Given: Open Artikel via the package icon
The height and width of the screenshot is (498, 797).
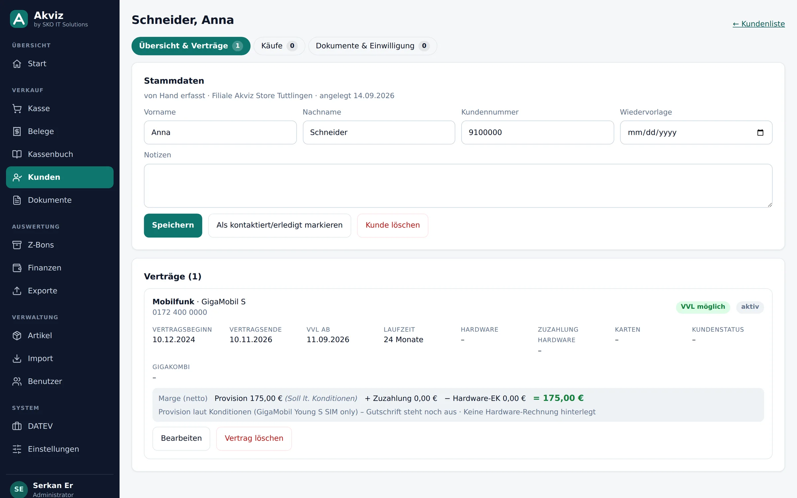Looking at the screenshot, I should pos(17,335).
